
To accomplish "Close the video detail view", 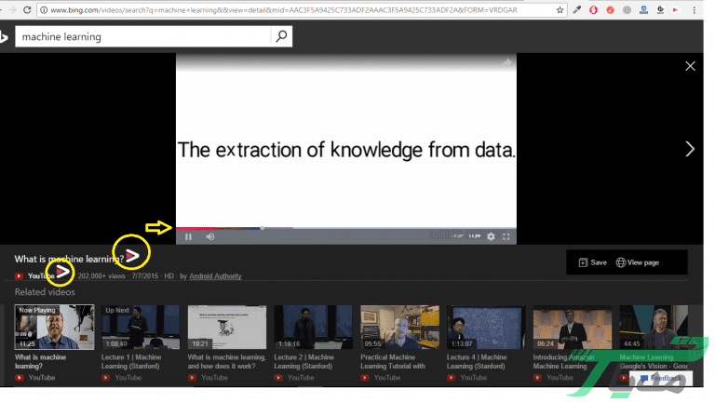I will point(690,66).
